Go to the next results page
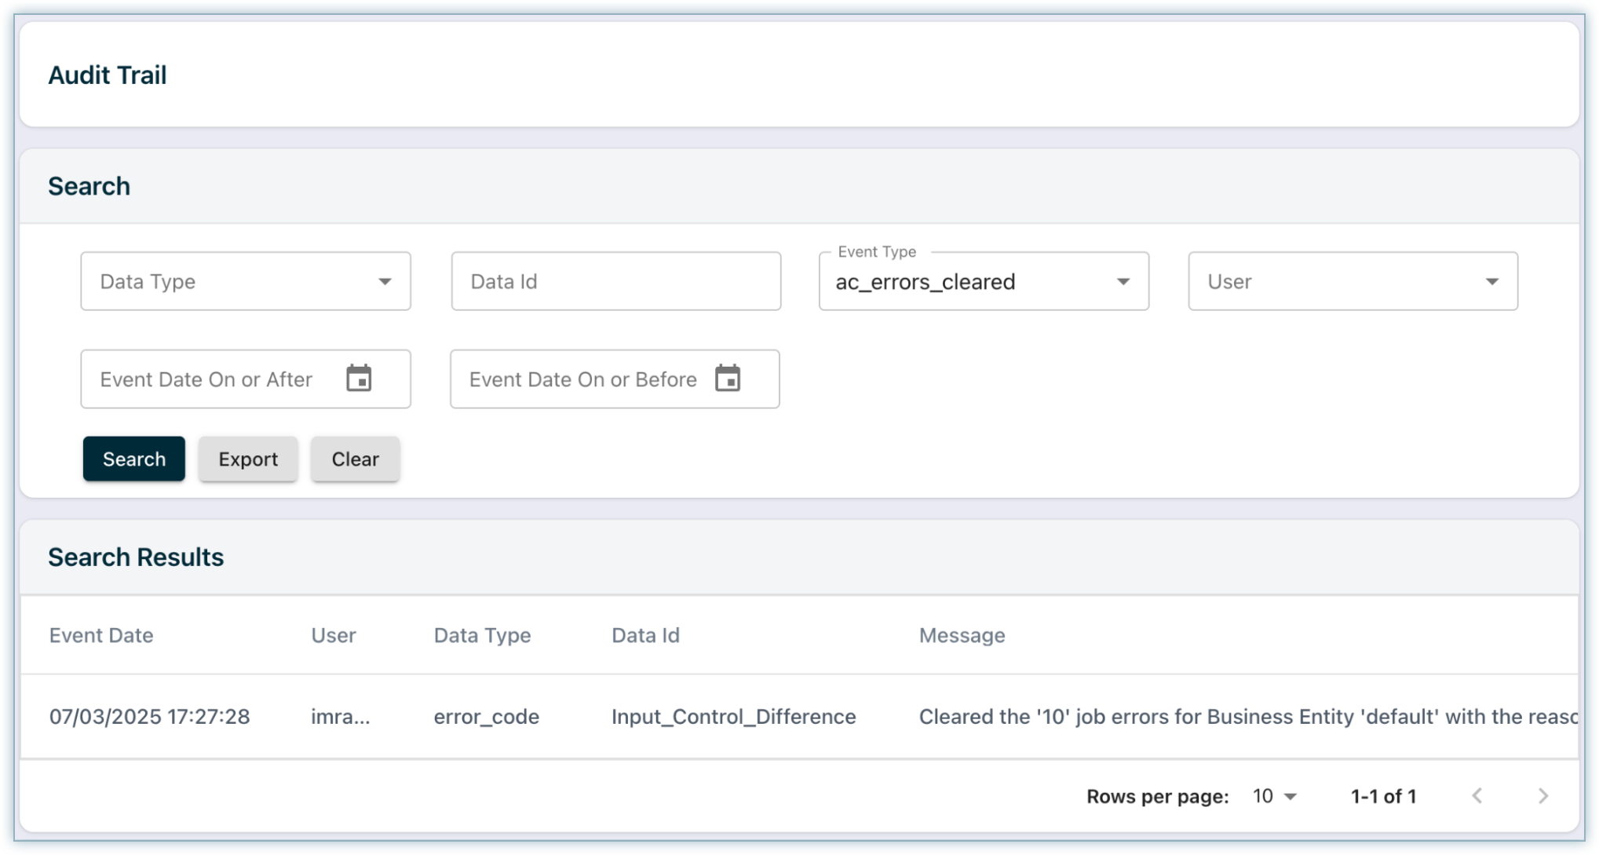Image resolution: width=1599 pixels, height=855 pixels. pyautogui.click(x=1542, y=795)
